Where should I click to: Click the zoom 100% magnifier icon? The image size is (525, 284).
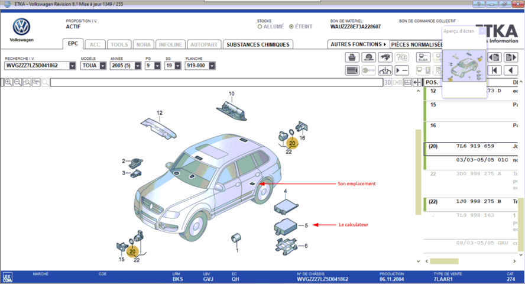[x=36, y=82]
